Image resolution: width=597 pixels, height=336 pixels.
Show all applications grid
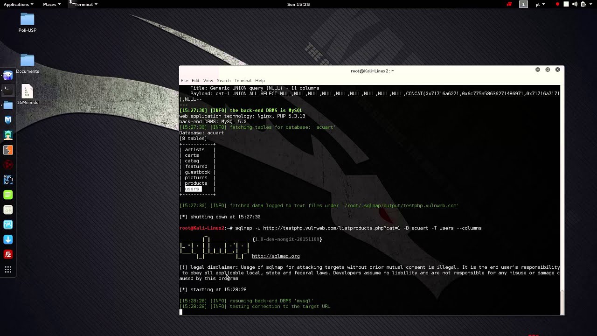(x=8, y=269)
